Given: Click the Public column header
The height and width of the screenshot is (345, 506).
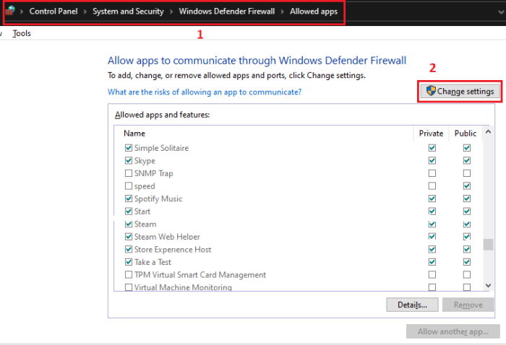Looking at the screenshot, I should pyautogui.click(x=466, y=134).
